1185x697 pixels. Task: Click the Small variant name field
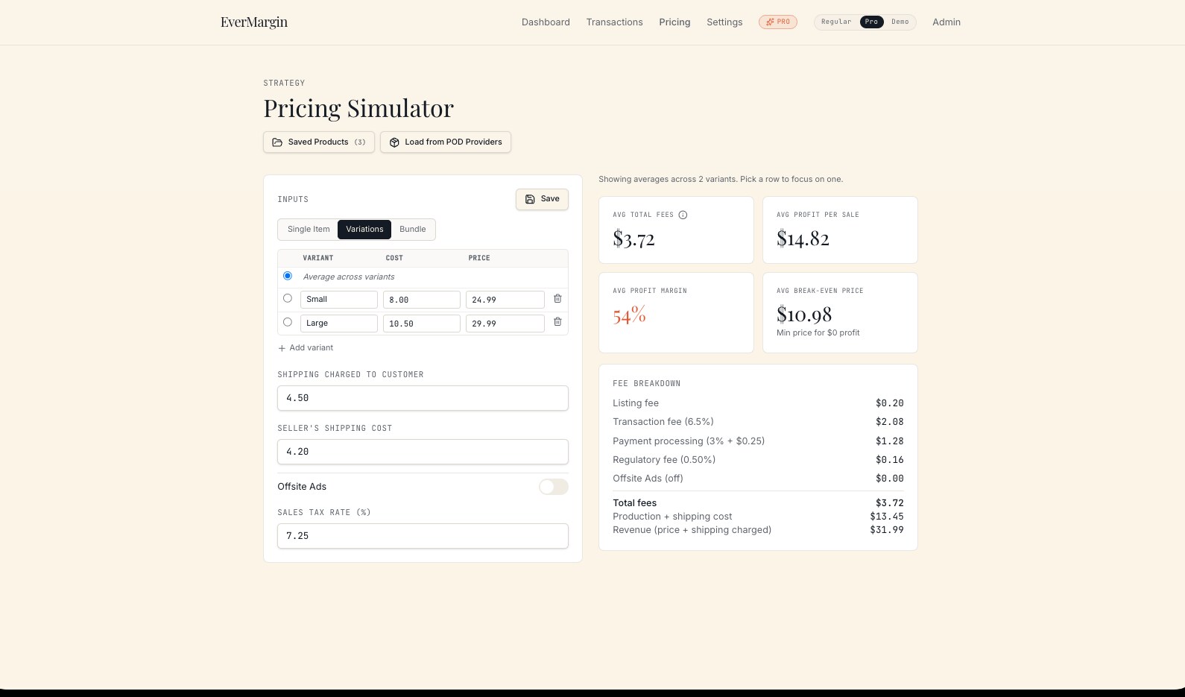(339, 300)
